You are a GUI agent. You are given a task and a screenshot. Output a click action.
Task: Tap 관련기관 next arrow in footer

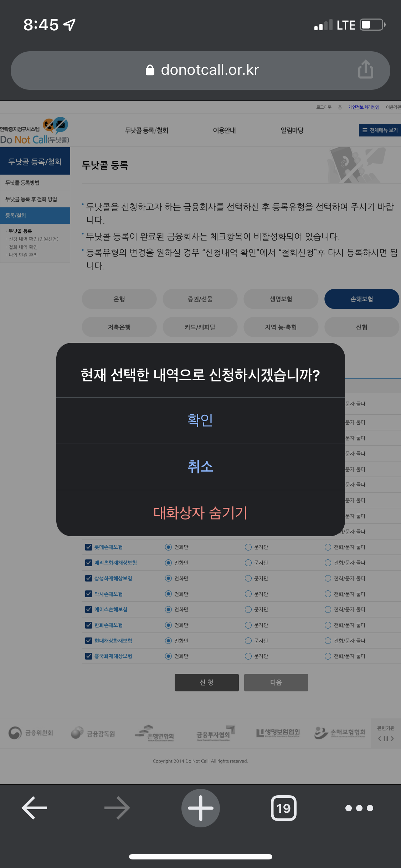click(392, 739)
